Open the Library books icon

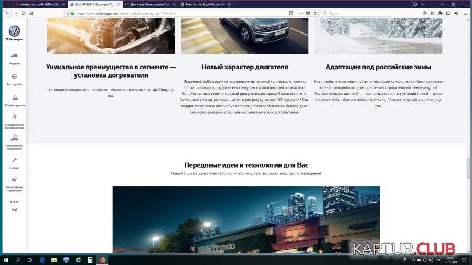[433, 13]
